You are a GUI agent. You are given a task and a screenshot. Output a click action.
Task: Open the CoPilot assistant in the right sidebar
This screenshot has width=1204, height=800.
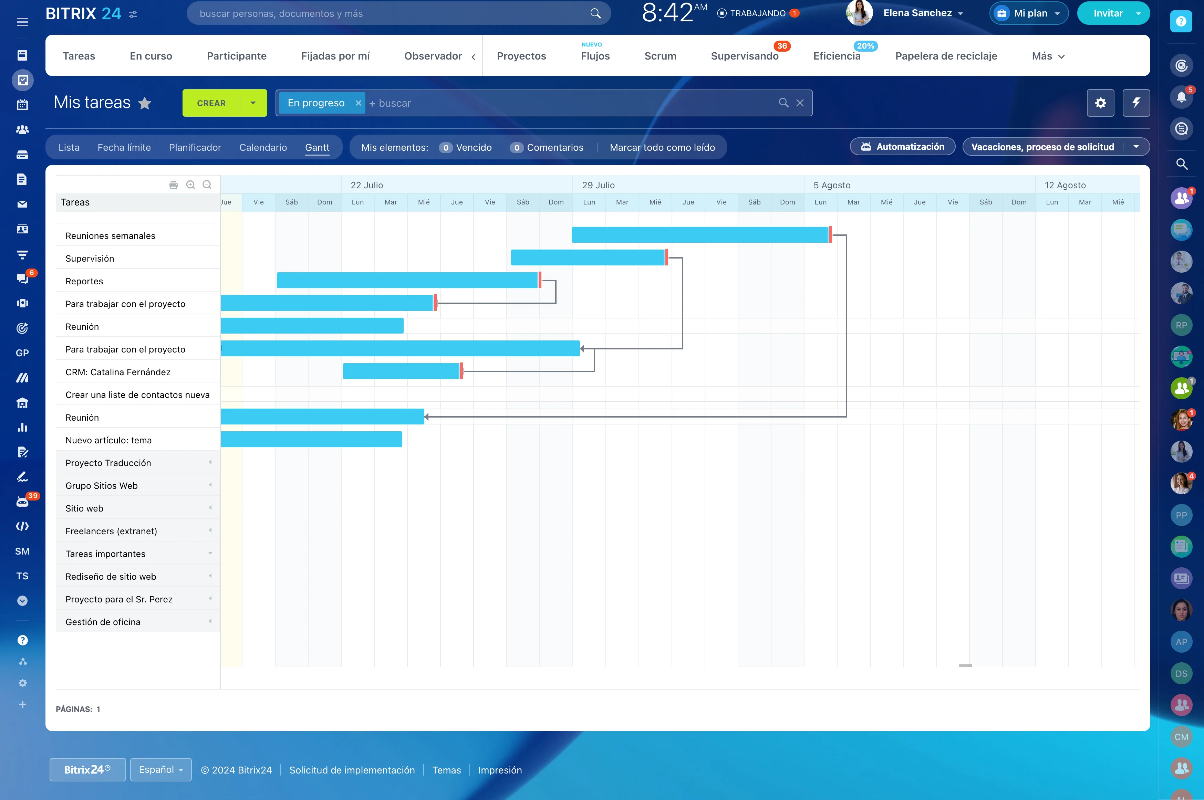1182,65
